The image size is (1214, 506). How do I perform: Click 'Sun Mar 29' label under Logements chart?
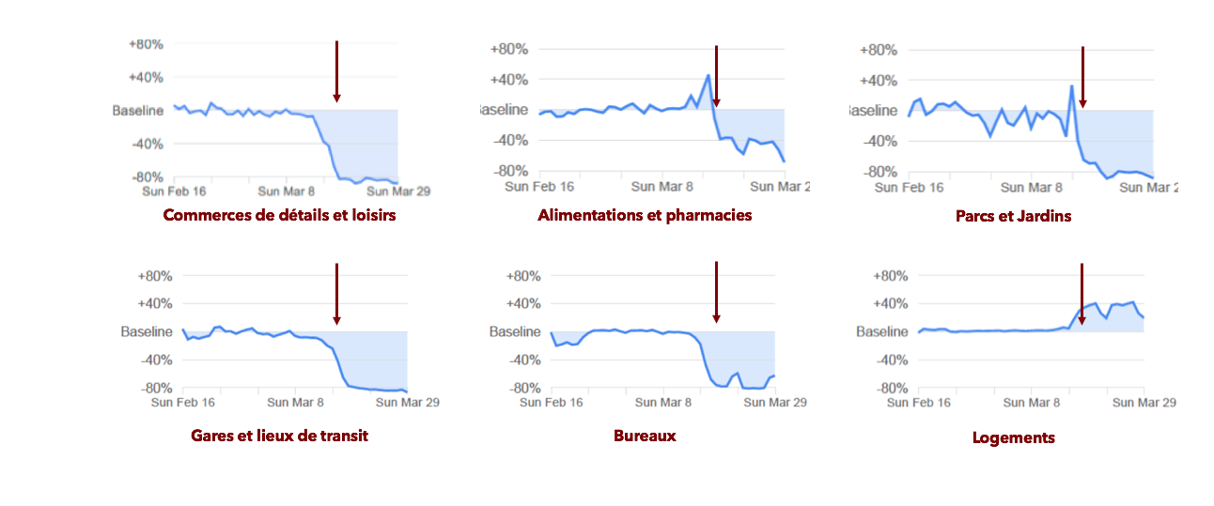point(1144,402)
